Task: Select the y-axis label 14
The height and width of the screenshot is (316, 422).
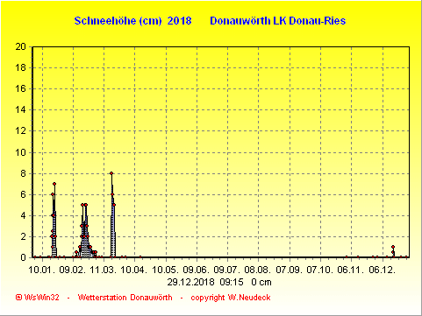Action: pos(20,110)
